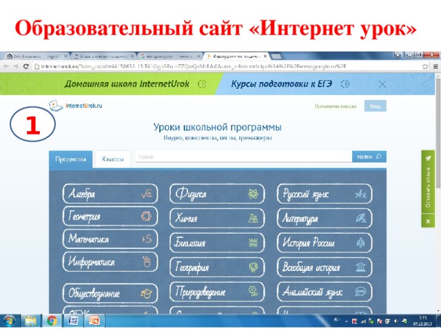Click the paper plane icon on feedback tab
The image size is (441, 331).
428,158
